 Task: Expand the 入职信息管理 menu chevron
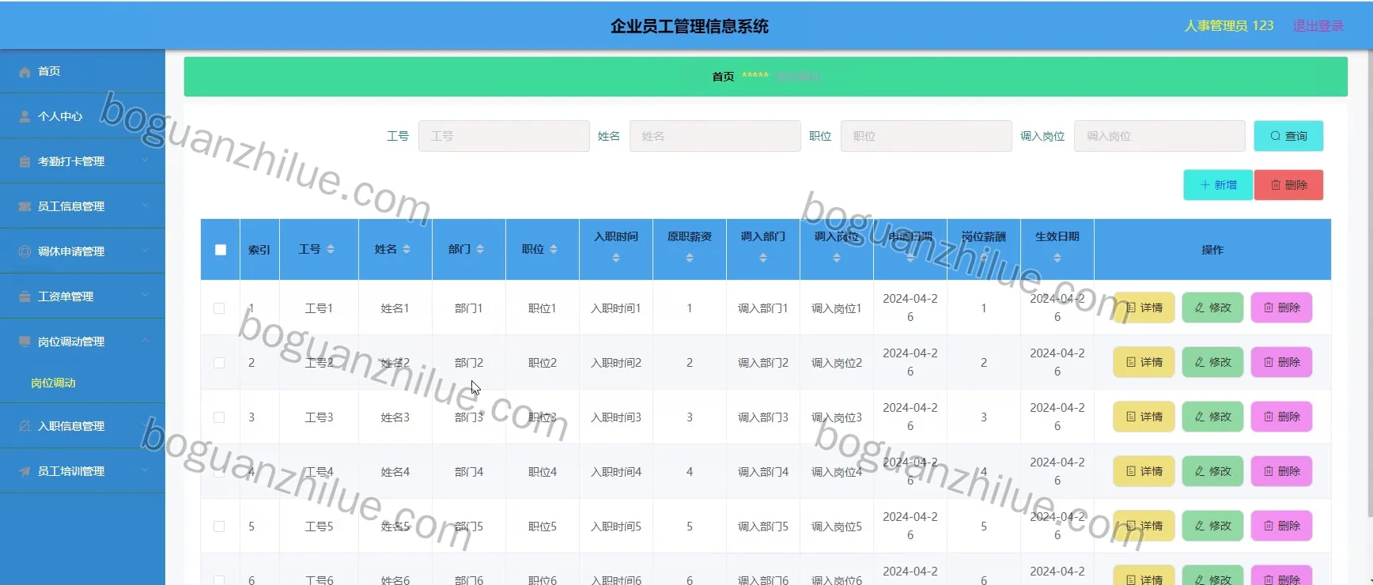pyautogui.click(x=145, y=425)
